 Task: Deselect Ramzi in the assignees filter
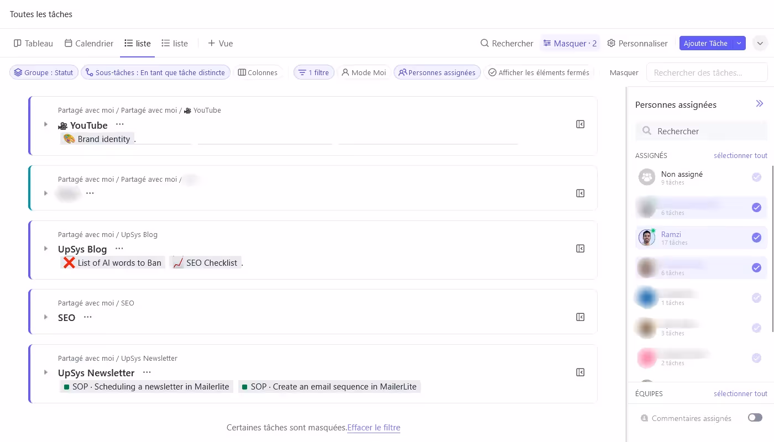click(756, 237)
